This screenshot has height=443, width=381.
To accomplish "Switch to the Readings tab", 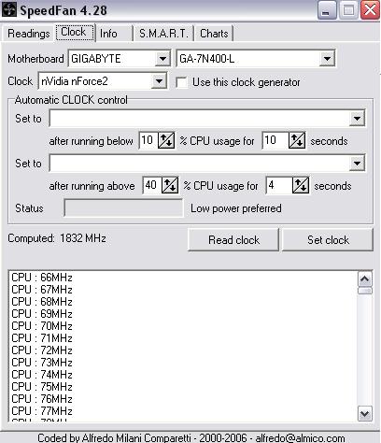I will pos(29,34).
